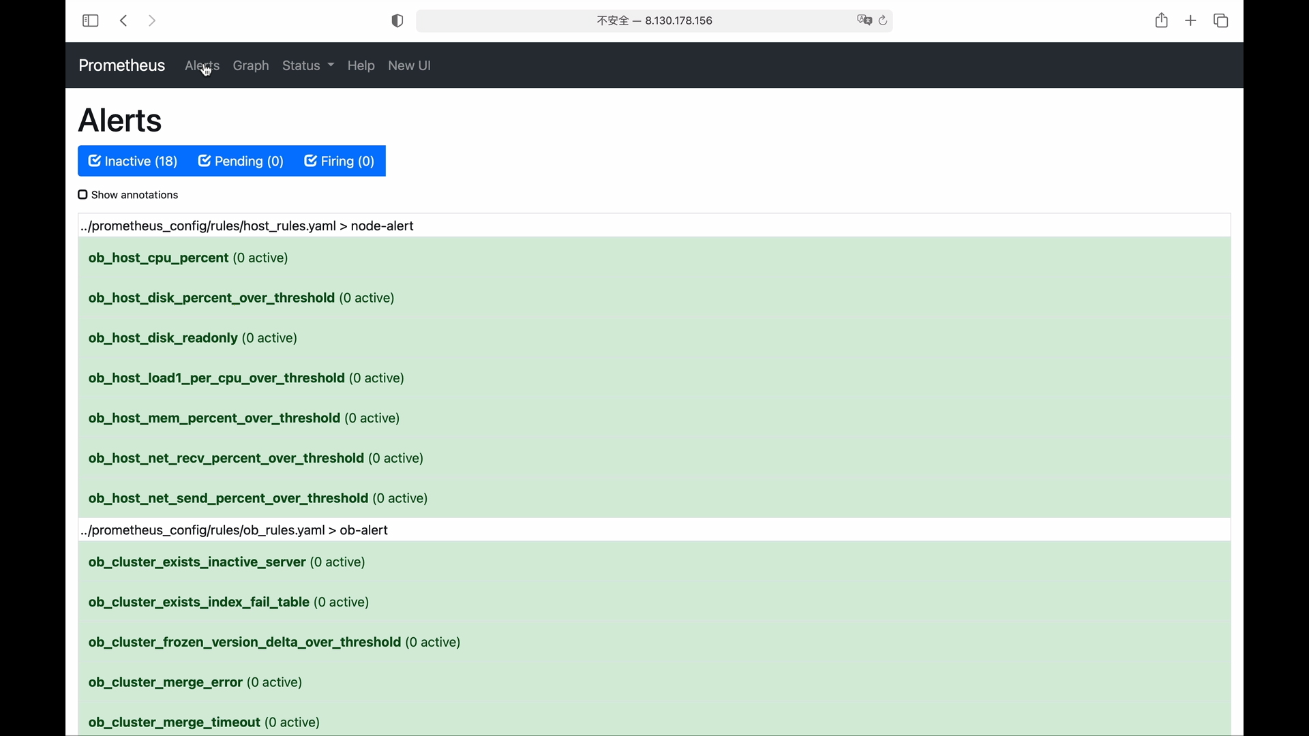
Task: Expand the ob_host_disk_readonly alert rule
Action: pos(163,338)
